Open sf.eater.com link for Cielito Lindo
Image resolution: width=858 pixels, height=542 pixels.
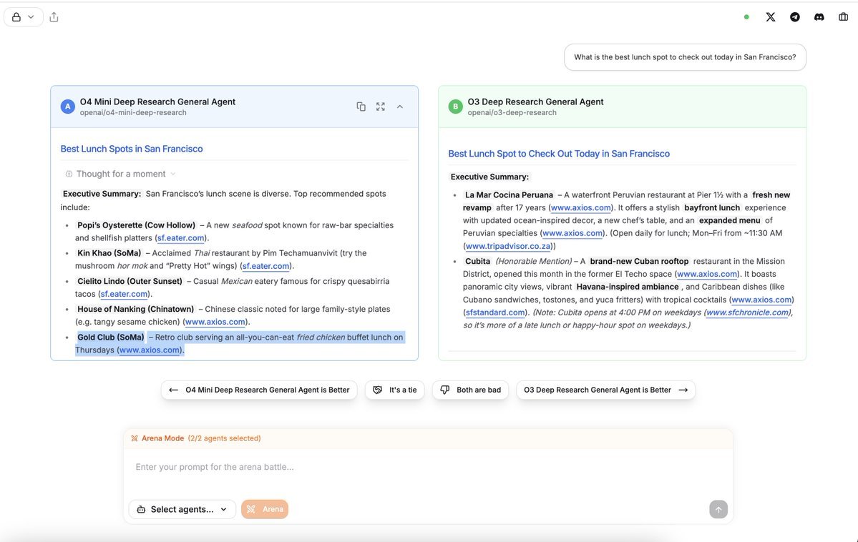(x=124, y=294)
